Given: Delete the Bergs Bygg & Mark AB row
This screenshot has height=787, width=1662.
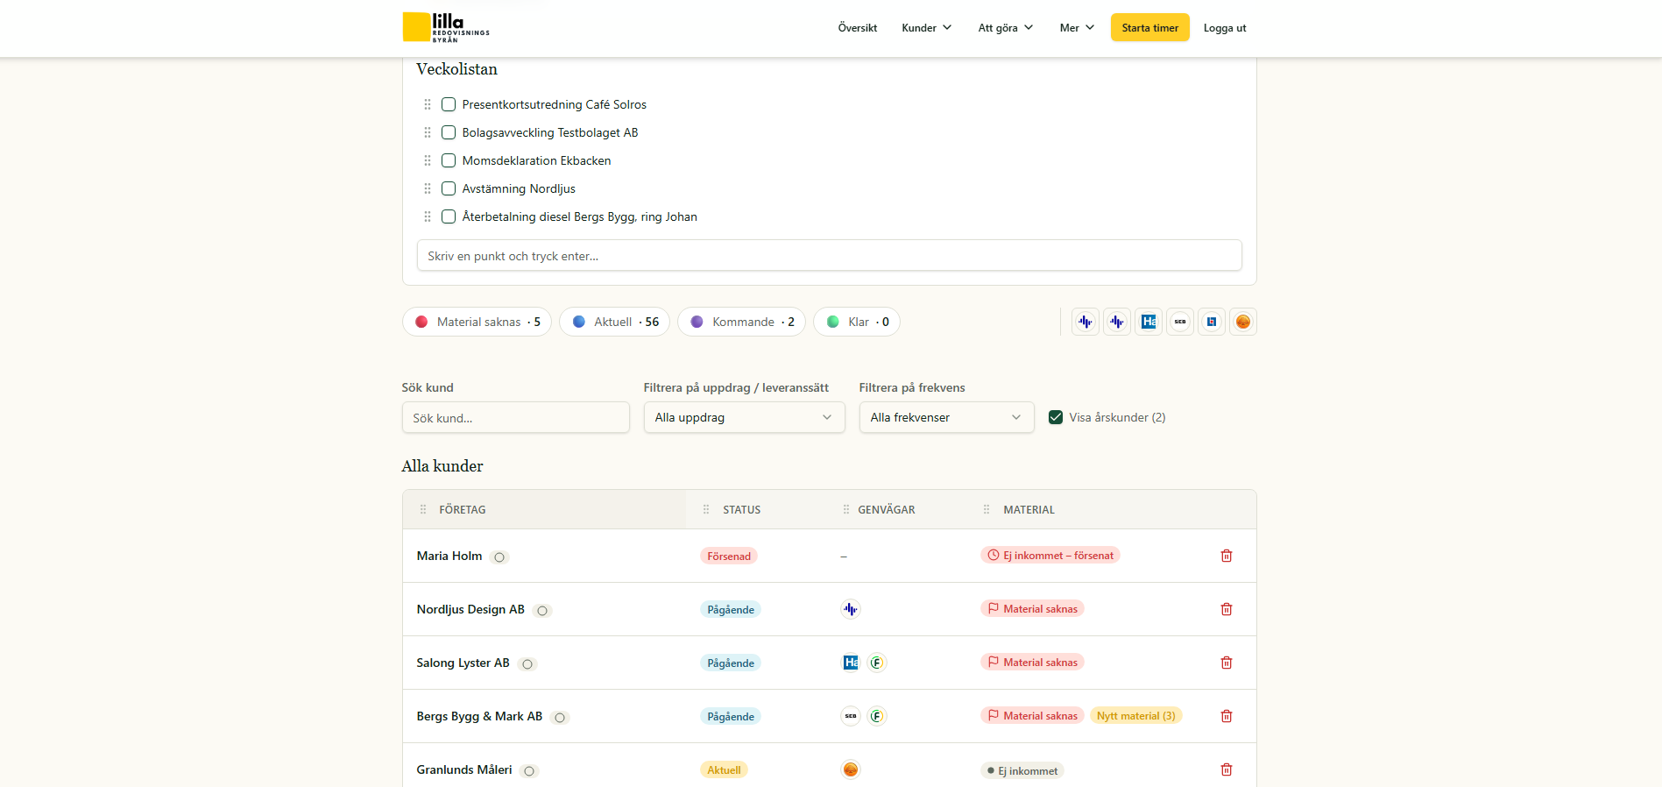Looking at the screenshot, I should (x=1227, y=716).
